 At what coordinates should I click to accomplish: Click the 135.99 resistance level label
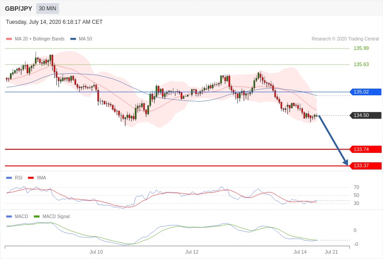[361, 49]
